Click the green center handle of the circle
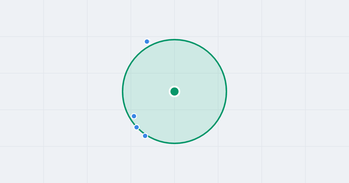This screenshot has width=349, height=183. 174,92
